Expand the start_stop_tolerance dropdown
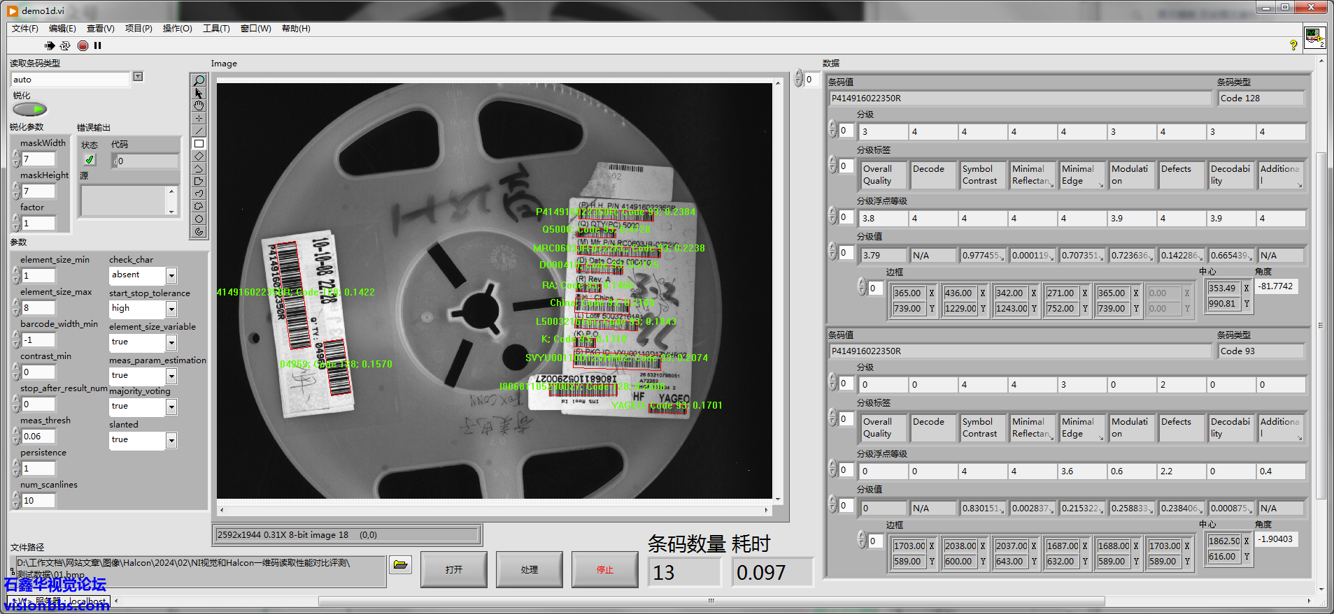The height and width of the screenshot is (614, 1334). (171, 309)
